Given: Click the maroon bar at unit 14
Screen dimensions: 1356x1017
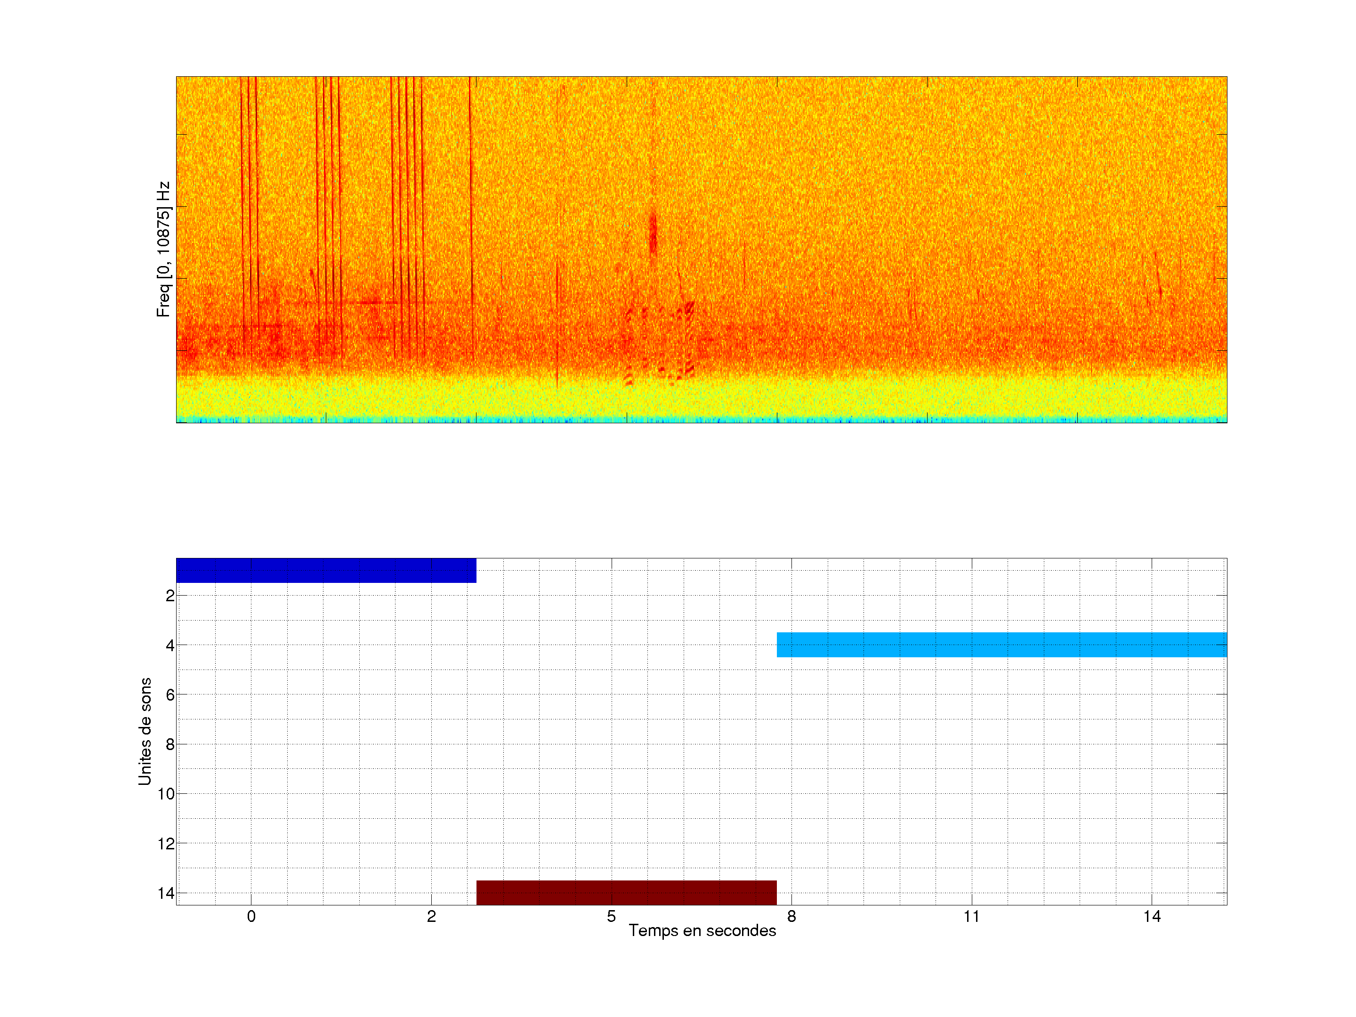Looking at the screenshot, I should [626, 893].
